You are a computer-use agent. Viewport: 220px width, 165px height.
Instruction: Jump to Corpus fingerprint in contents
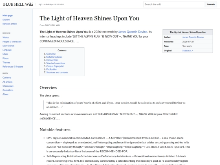click(x=55, y=66)
